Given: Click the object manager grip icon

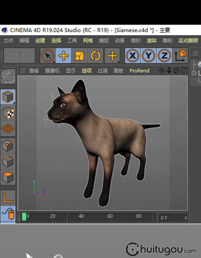Looking at the screenshot, I should pyautogui.click(x=195, y=53).
